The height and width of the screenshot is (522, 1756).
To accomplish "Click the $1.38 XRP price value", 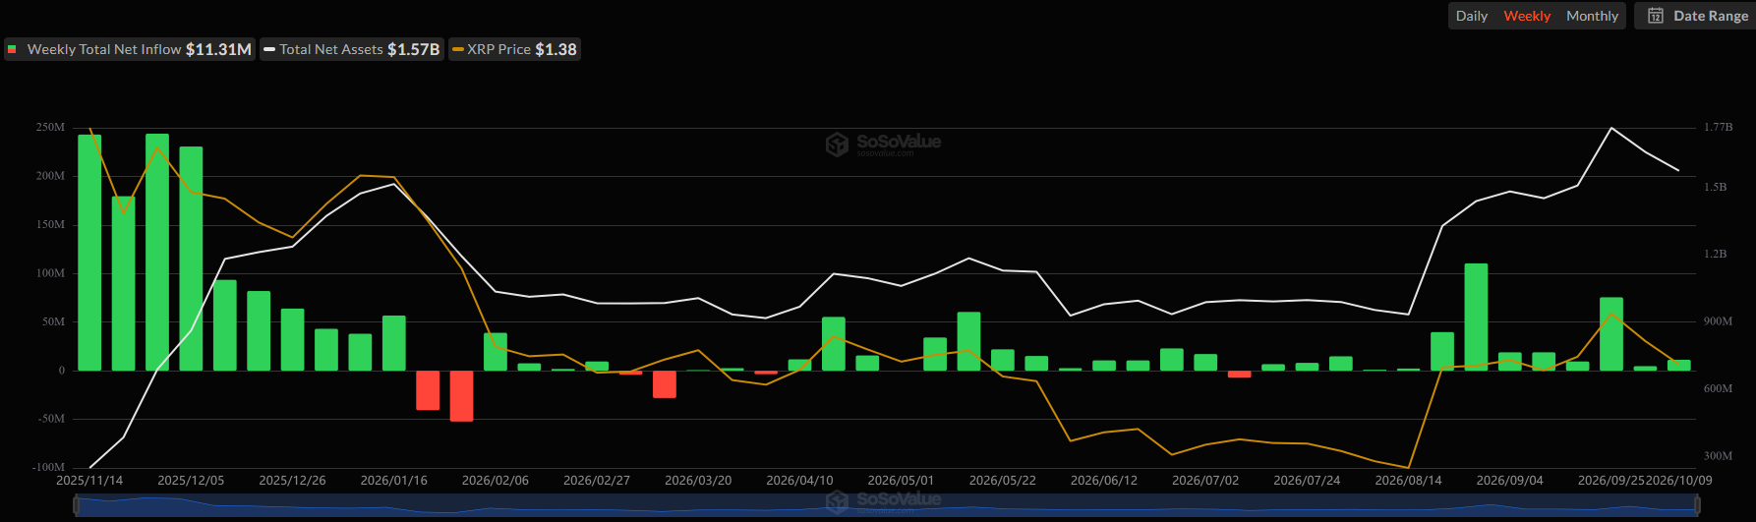I will coord(556,49).
